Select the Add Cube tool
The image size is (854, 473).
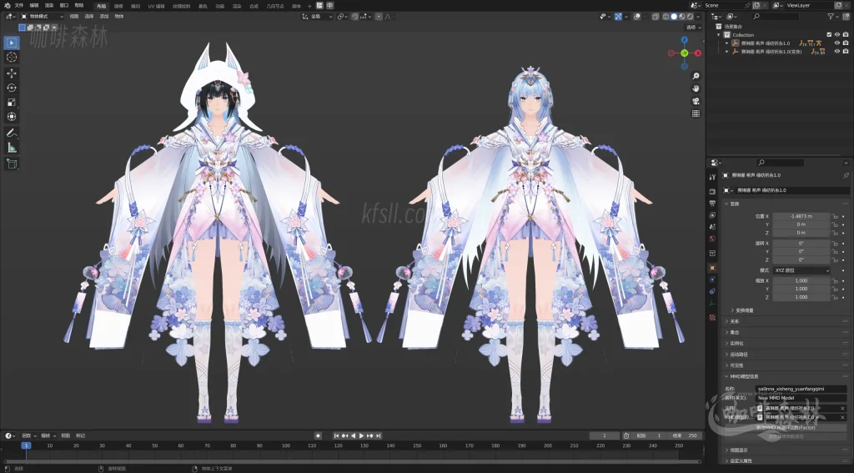pos(12,164)
